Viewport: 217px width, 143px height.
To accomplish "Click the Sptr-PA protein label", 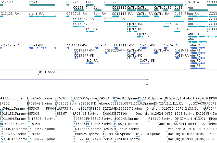I will (x=101, y=45).
